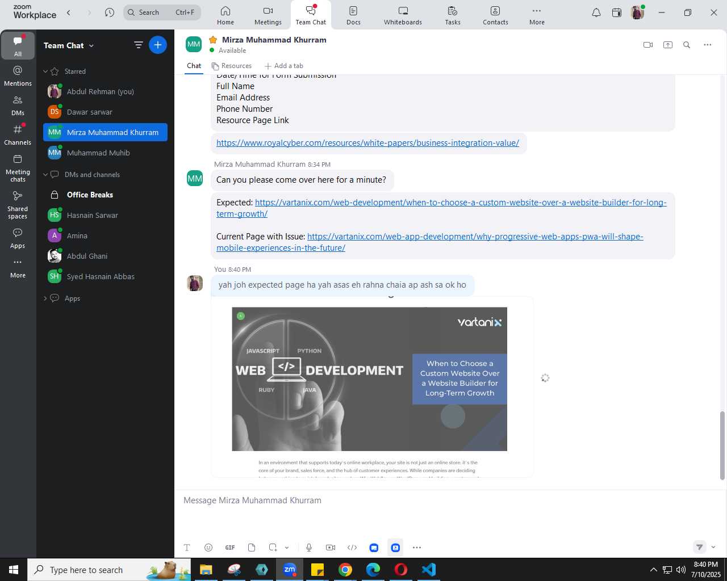Image resolution: width=727 pixels, height=581 pixels.
Task: Open more compose toolbar options
Action: 417,548
